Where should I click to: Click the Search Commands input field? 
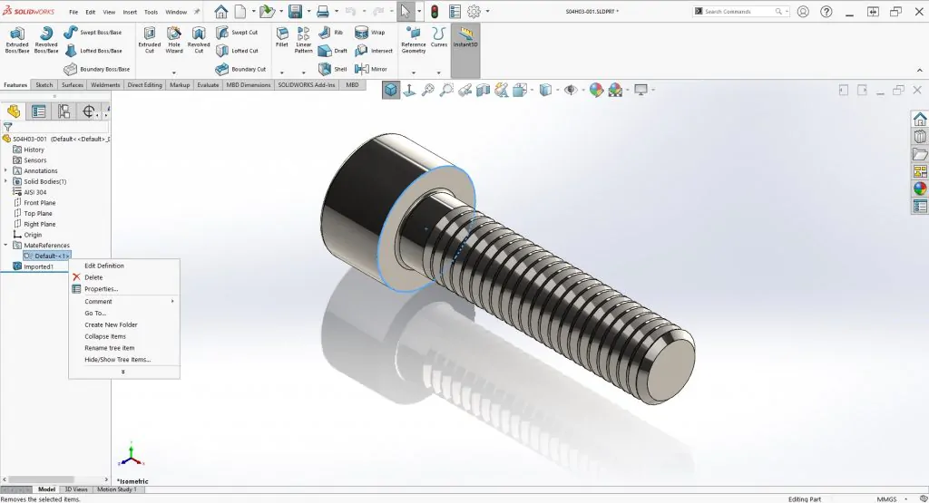740,11
